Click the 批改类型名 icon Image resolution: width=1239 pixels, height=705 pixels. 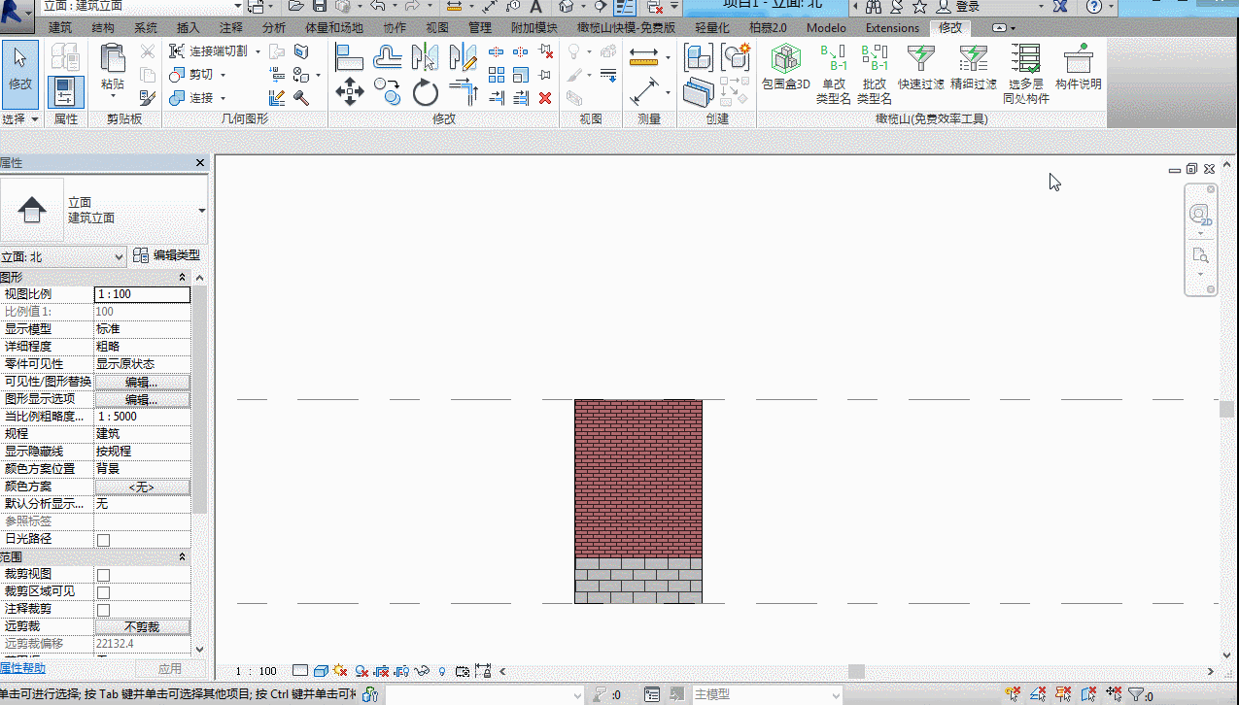[875, 74]
